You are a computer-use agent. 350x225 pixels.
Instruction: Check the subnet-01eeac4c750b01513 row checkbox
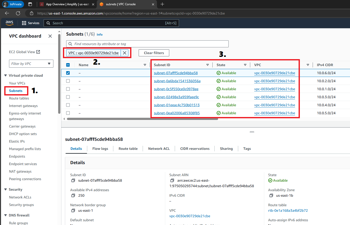[68, 105]
